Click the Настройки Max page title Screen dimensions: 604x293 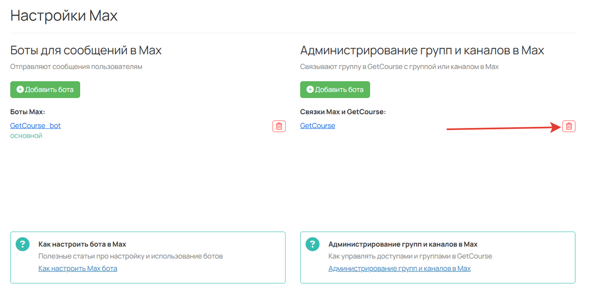[x=63, y=16]
